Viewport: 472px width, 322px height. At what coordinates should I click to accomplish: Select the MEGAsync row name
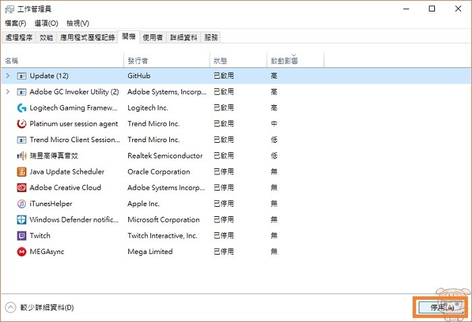47,252
